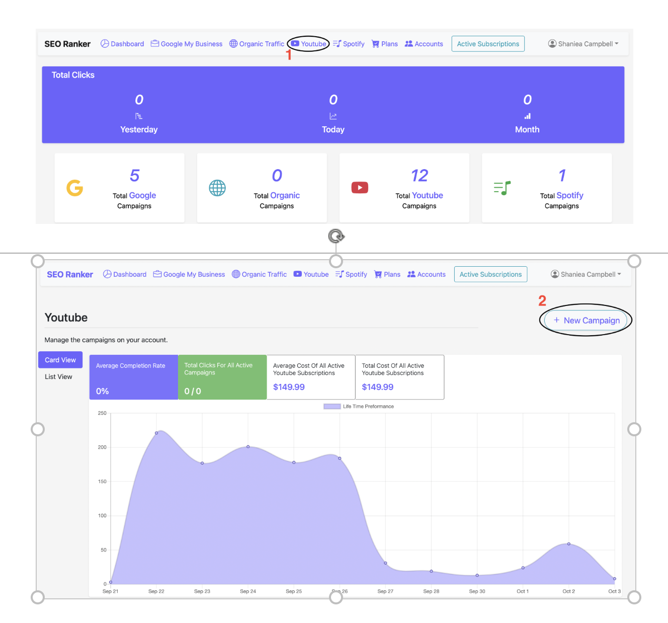Click the Organic Traffic globe icon in upper navbar
The height and width of the screenshot is (623, 668).
point(233,44)
